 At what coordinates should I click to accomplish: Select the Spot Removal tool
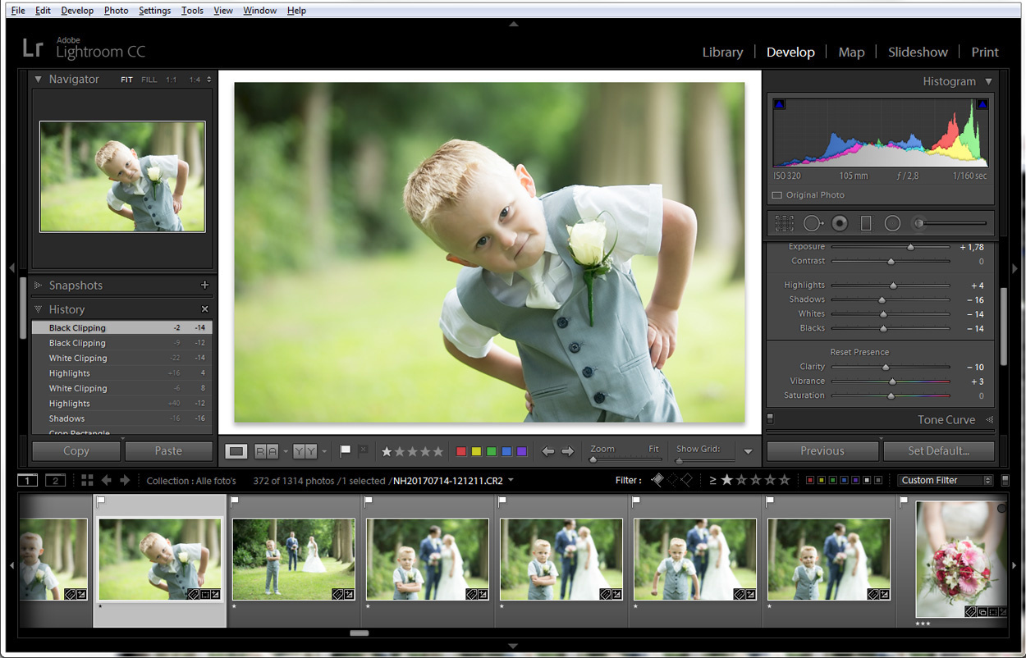click(812, 223)
